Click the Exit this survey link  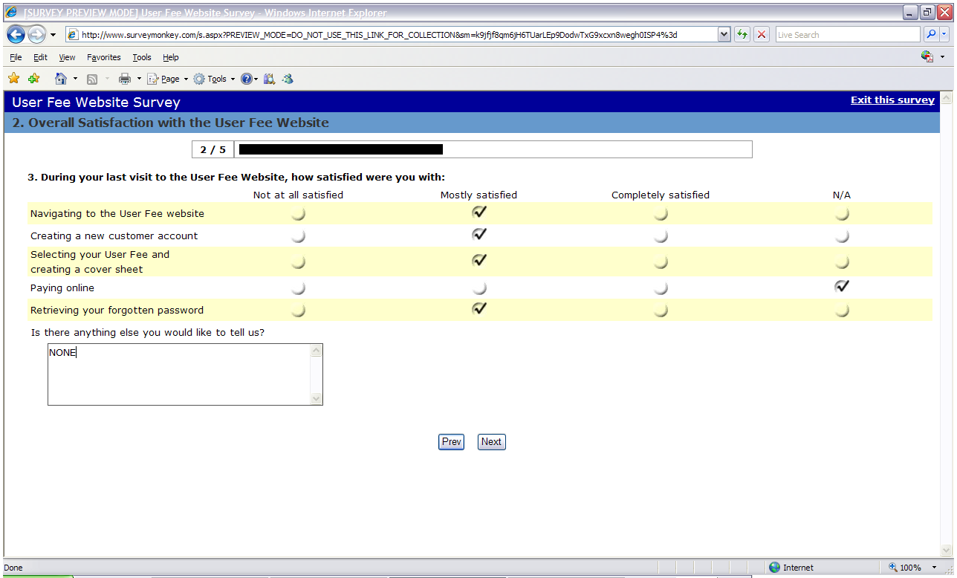(892, 100)
